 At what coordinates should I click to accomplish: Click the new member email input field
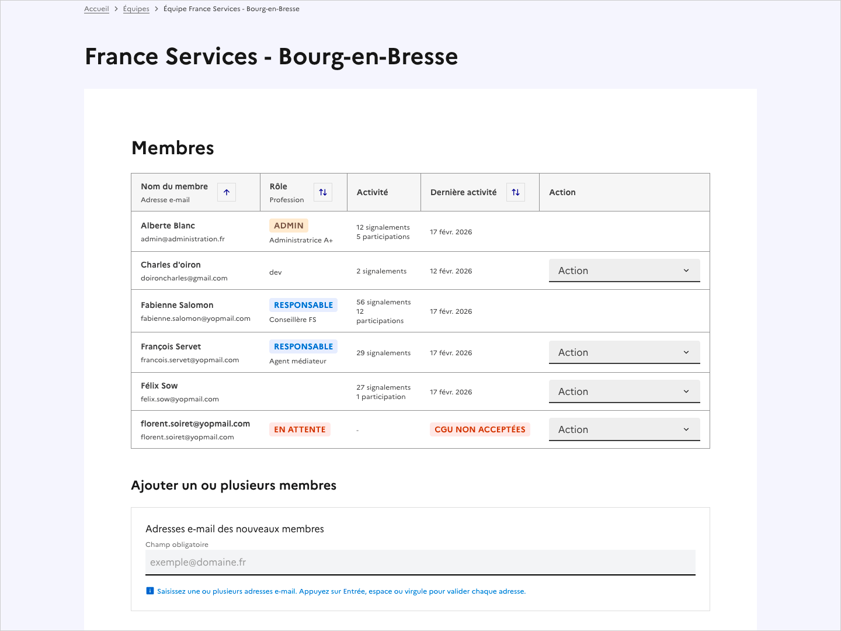click(x=420, y=562)
